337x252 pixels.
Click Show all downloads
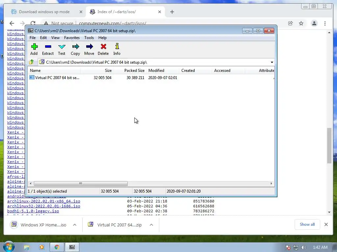(x=307, y=224)
